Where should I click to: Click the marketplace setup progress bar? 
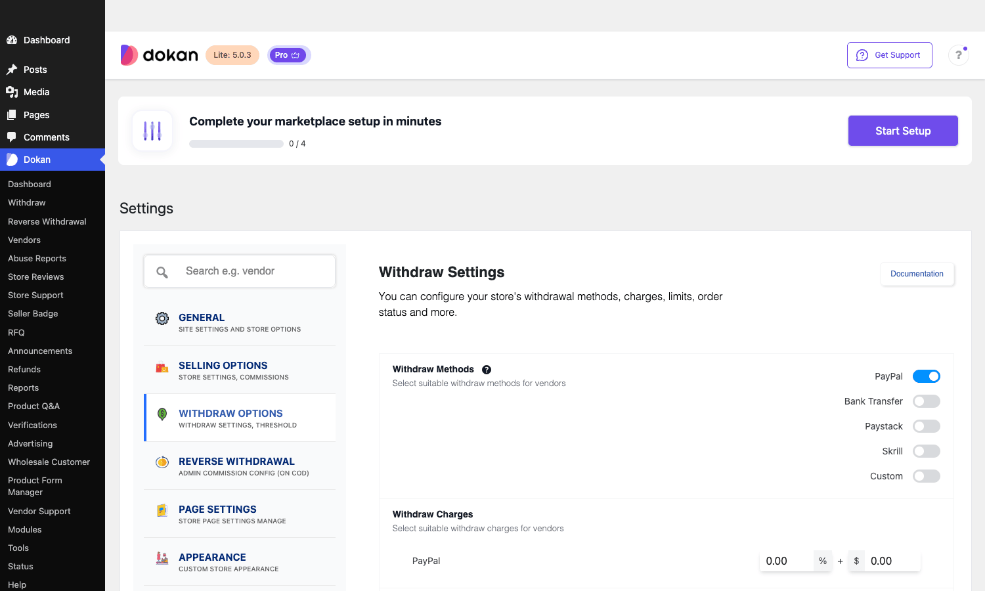pos(236,144)
